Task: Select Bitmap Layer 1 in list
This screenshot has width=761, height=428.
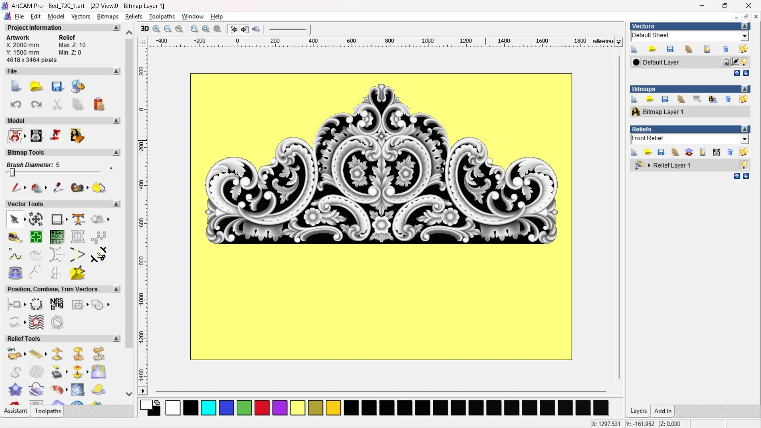Action: click(663, 112)
